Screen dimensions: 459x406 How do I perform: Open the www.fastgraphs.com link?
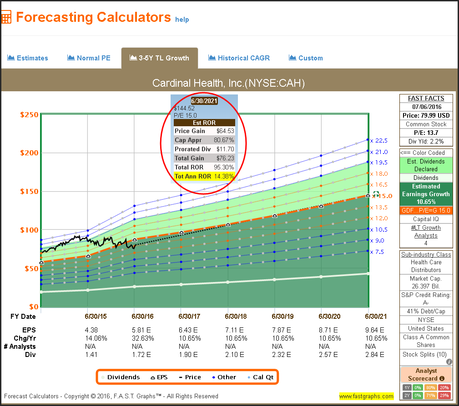click(366, 396)
